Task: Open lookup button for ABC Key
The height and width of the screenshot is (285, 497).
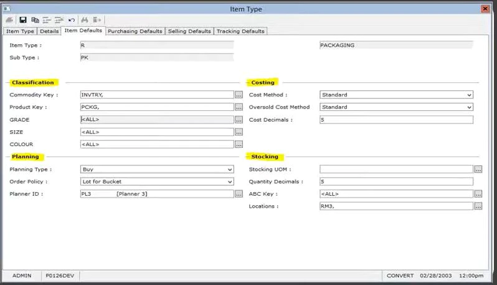Action: point(478,193)
